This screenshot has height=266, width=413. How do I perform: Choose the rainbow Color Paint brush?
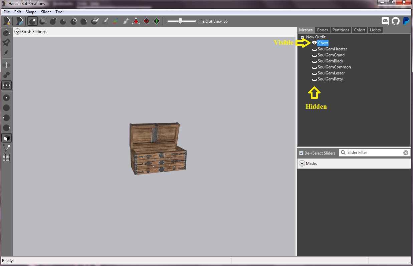[x=115, y=21]
